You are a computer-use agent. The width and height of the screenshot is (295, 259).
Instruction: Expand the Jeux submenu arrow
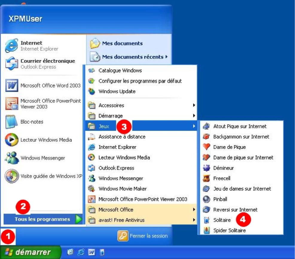coord(194,126)
